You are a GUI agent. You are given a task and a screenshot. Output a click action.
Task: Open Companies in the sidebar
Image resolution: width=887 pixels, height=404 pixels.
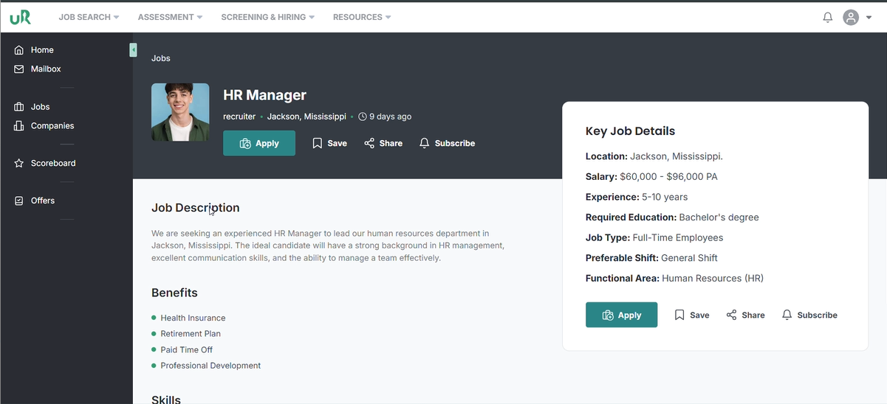52,126
